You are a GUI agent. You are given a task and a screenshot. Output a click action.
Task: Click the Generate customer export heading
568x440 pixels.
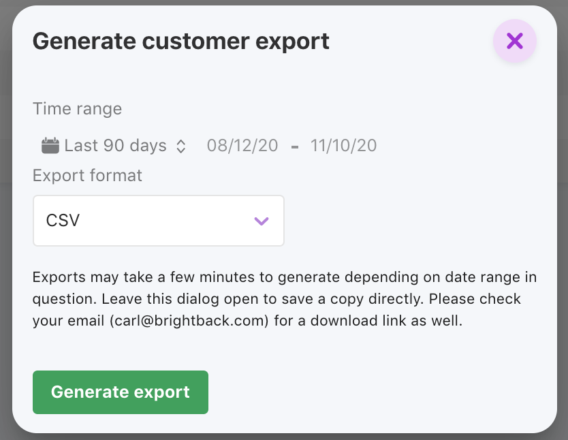180,42
